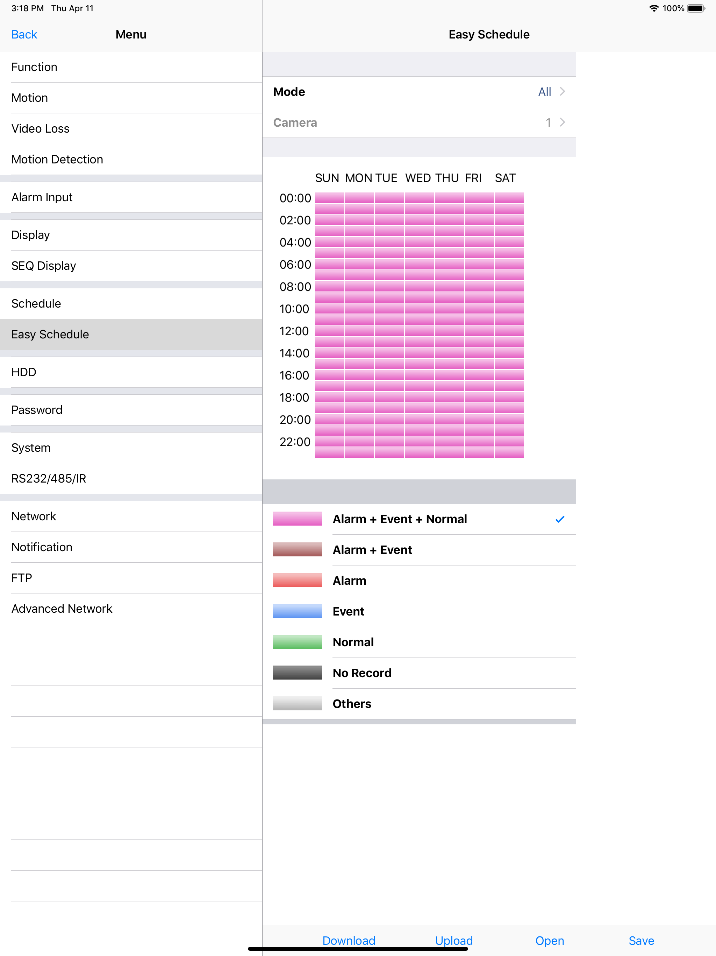
Task: Tap the Wi-Fi icon in the status bar
Action: pyautogui.click(x=653, y=8)
